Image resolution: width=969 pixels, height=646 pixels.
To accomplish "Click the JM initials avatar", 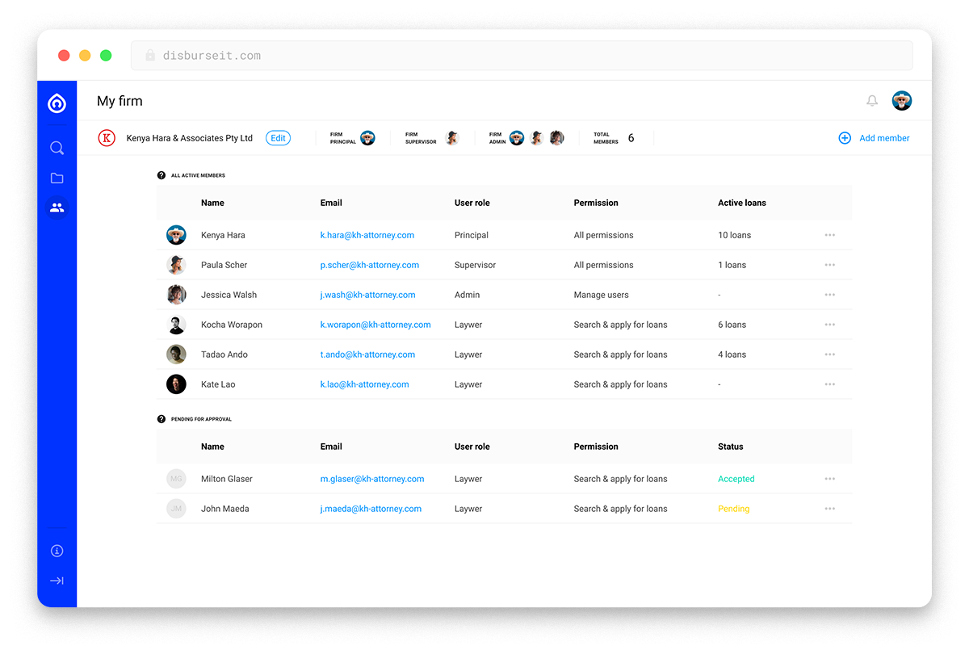I will click(x=176, y=509).
